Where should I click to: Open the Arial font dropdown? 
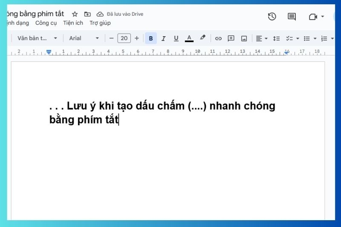[84, 38]
